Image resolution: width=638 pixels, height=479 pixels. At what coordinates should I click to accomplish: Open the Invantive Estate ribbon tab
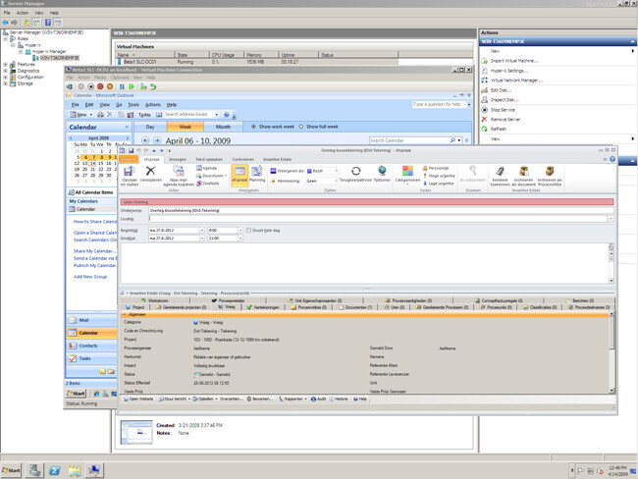tap(277, 160)
